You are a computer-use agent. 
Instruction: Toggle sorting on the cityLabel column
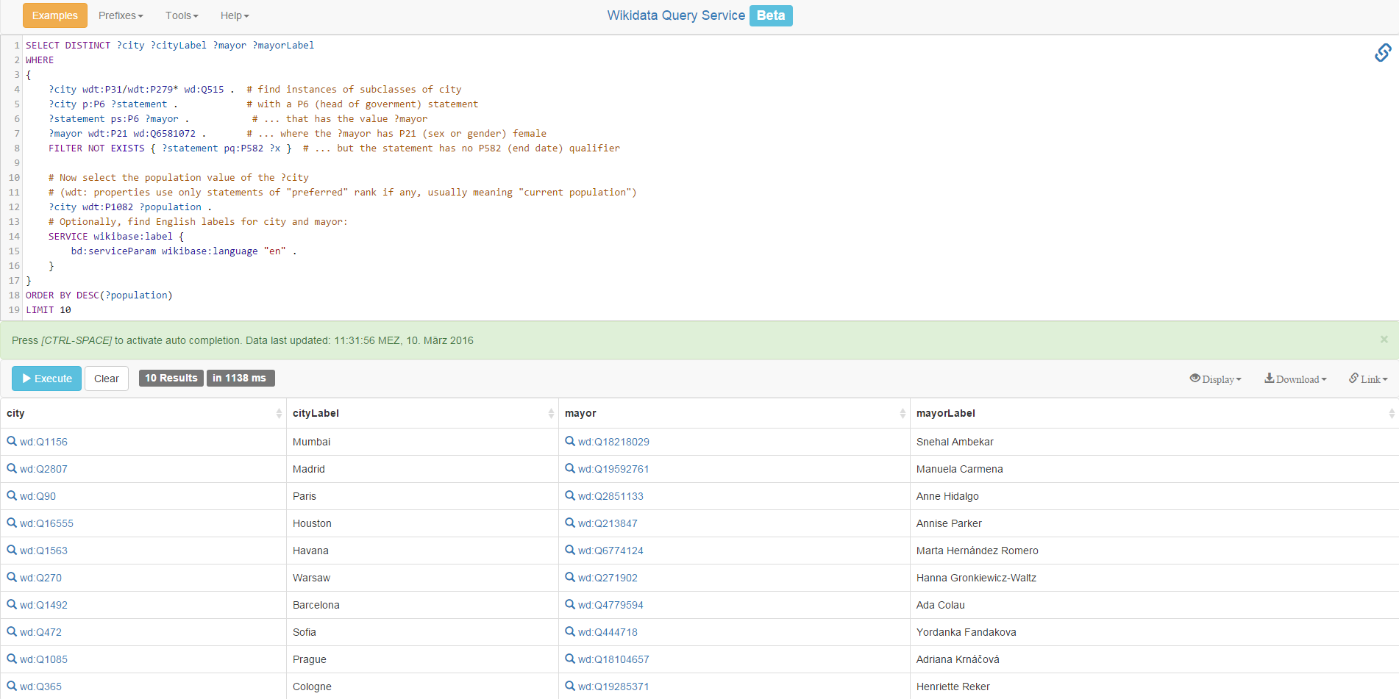(x=551, y=413)
